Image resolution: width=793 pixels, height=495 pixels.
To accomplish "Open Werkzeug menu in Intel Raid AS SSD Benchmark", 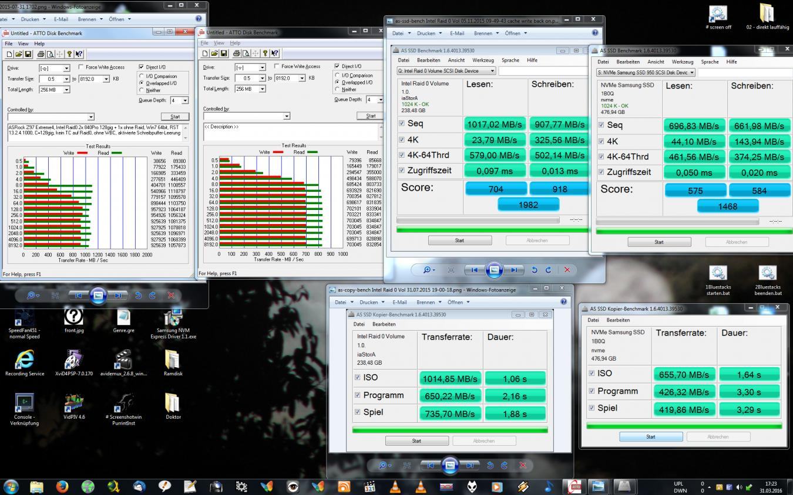I will 483,60.
